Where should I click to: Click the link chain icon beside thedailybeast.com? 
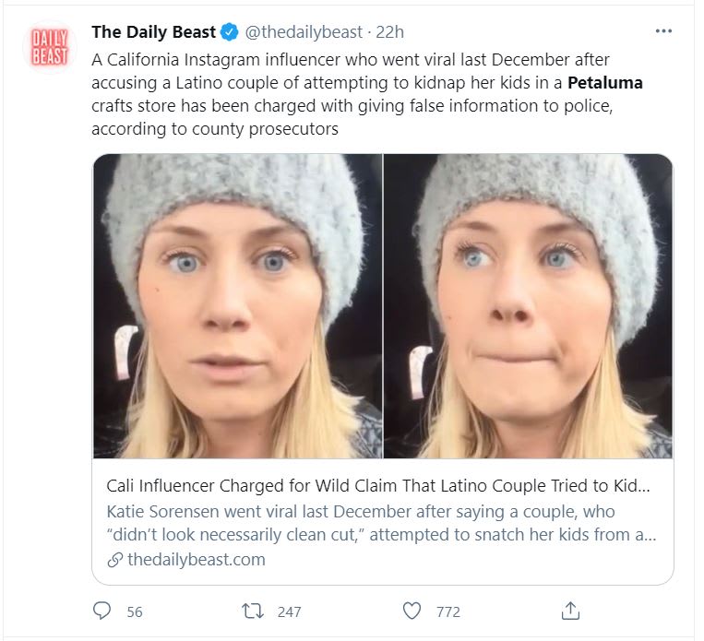[x=114, y=560]
